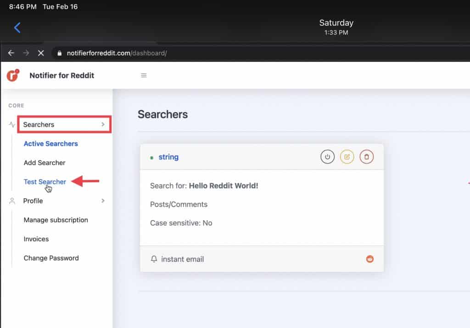Click the 'Search for: Hello Reddit World!' text
Screen dimensions: 470x328
coord(204,186)
